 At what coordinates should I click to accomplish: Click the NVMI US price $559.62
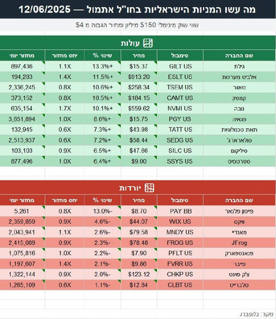[x=139, y=108]
